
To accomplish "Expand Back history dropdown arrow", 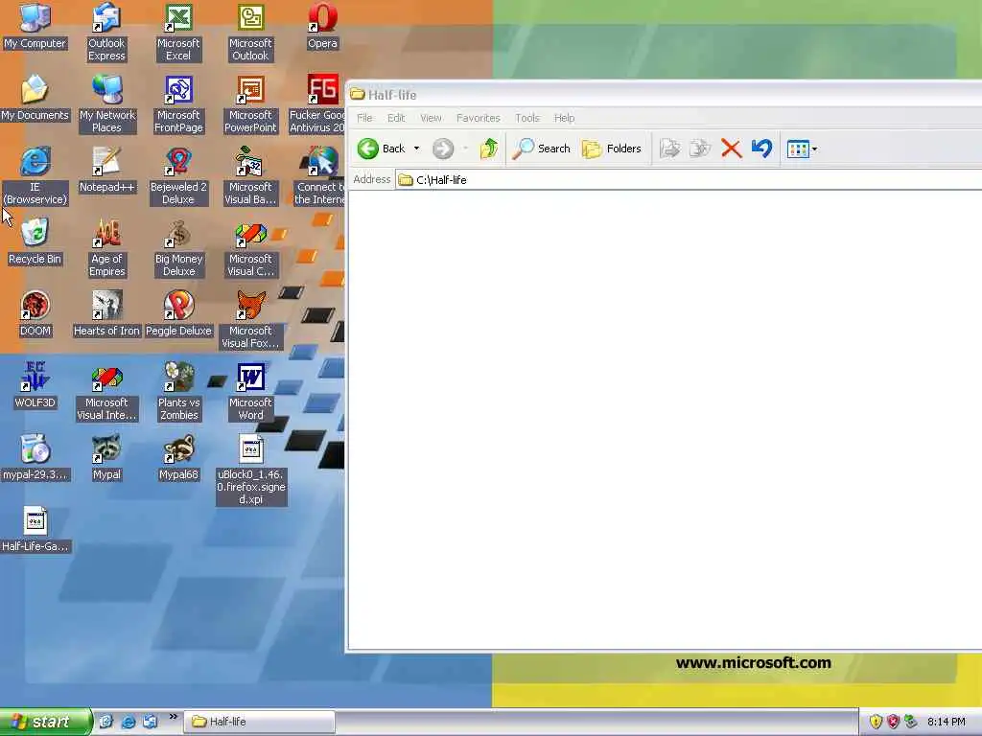I will click(416, 149).
